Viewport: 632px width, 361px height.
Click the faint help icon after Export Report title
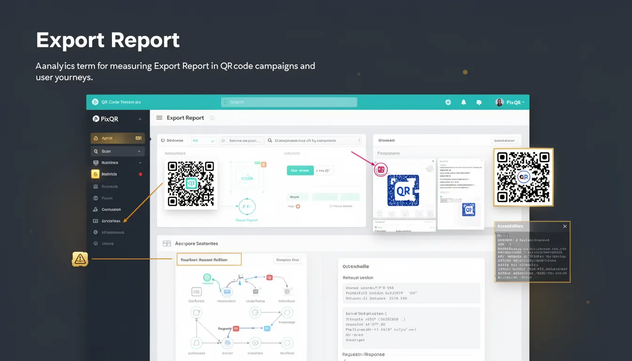tap(212, 118)
